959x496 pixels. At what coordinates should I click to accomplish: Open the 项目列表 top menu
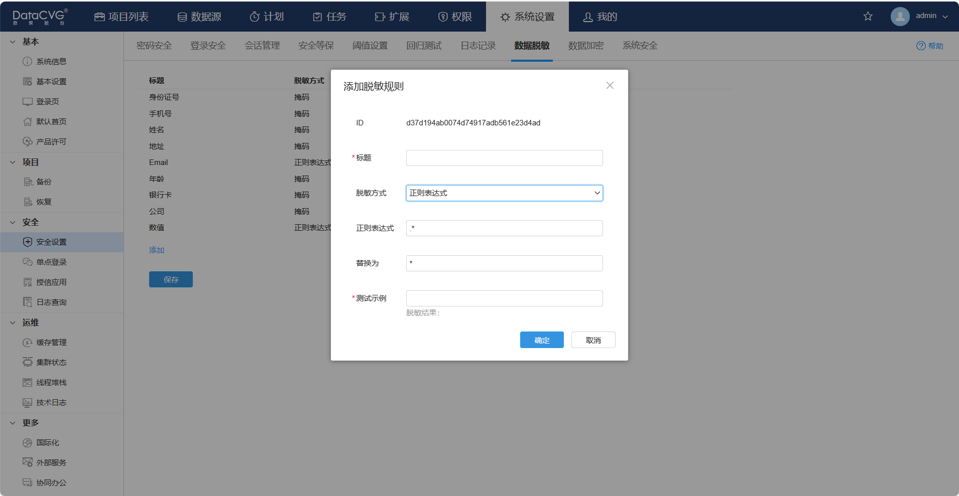tap(122, 17)
